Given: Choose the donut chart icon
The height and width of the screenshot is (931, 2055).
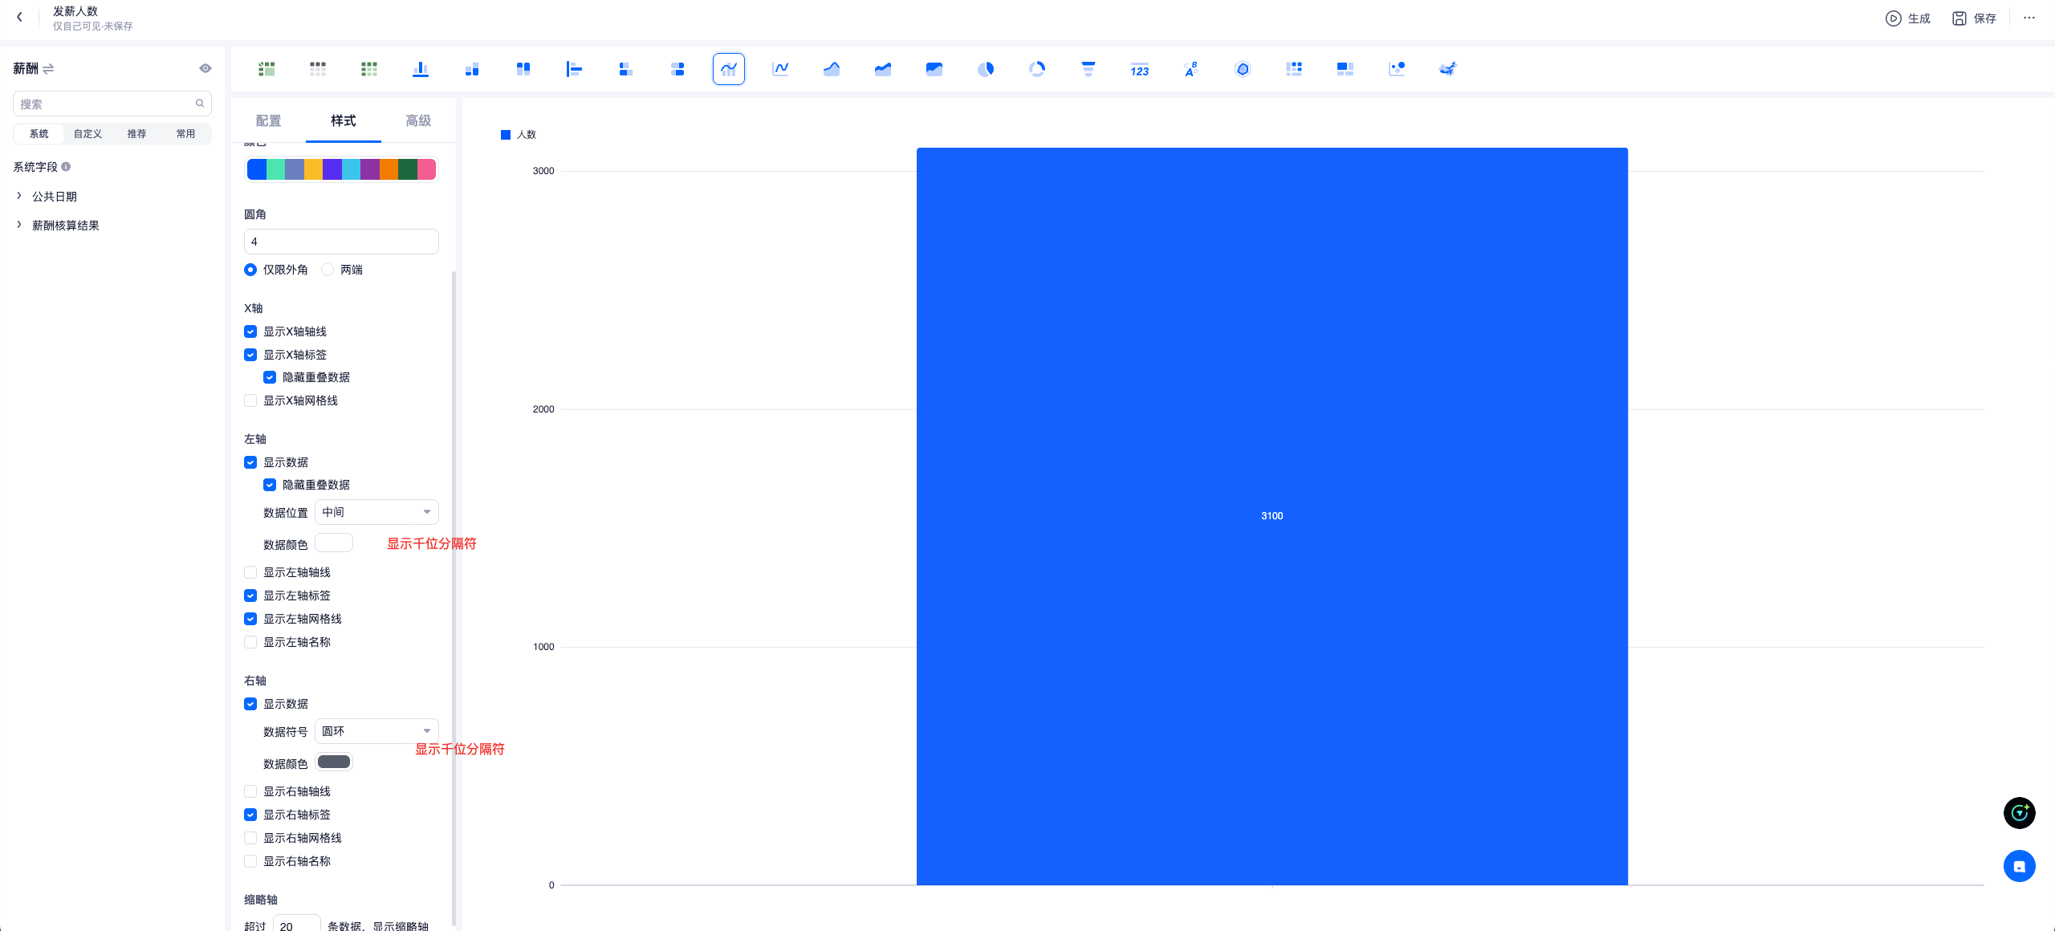Looking at the screenshot, I should click(x=1037, y=69).
